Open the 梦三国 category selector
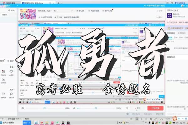The image size is (188, 125). pos(81,11)
